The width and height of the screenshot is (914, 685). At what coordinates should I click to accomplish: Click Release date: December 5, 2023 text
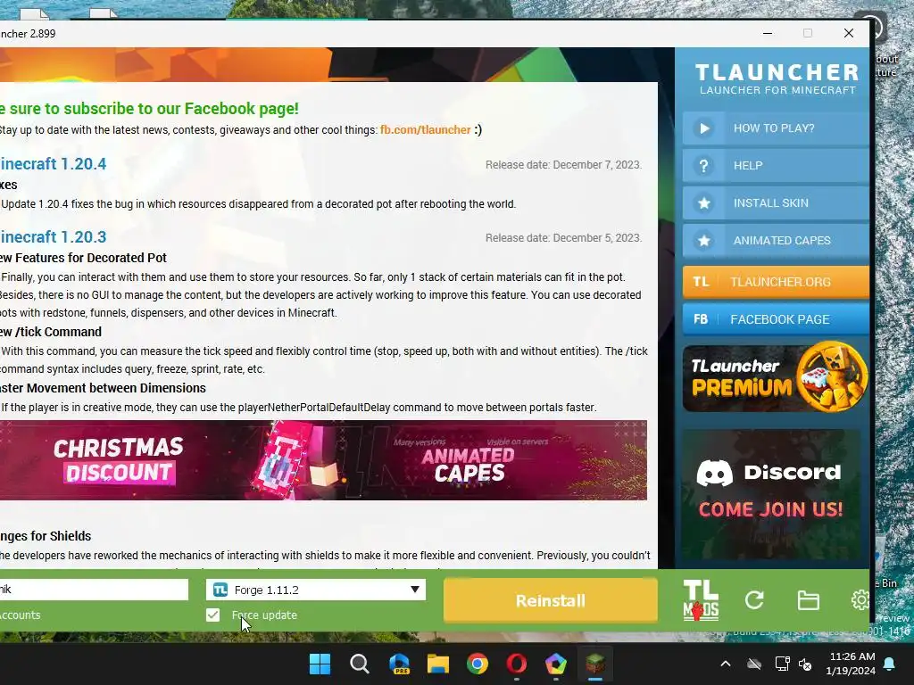(x=563, y=237)
